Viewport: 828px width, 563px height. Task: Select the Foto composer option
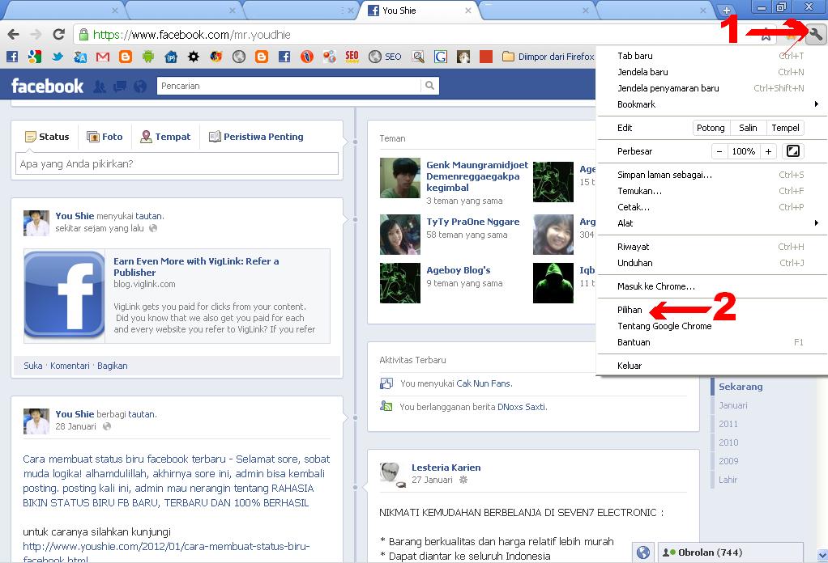pos(105,137)
